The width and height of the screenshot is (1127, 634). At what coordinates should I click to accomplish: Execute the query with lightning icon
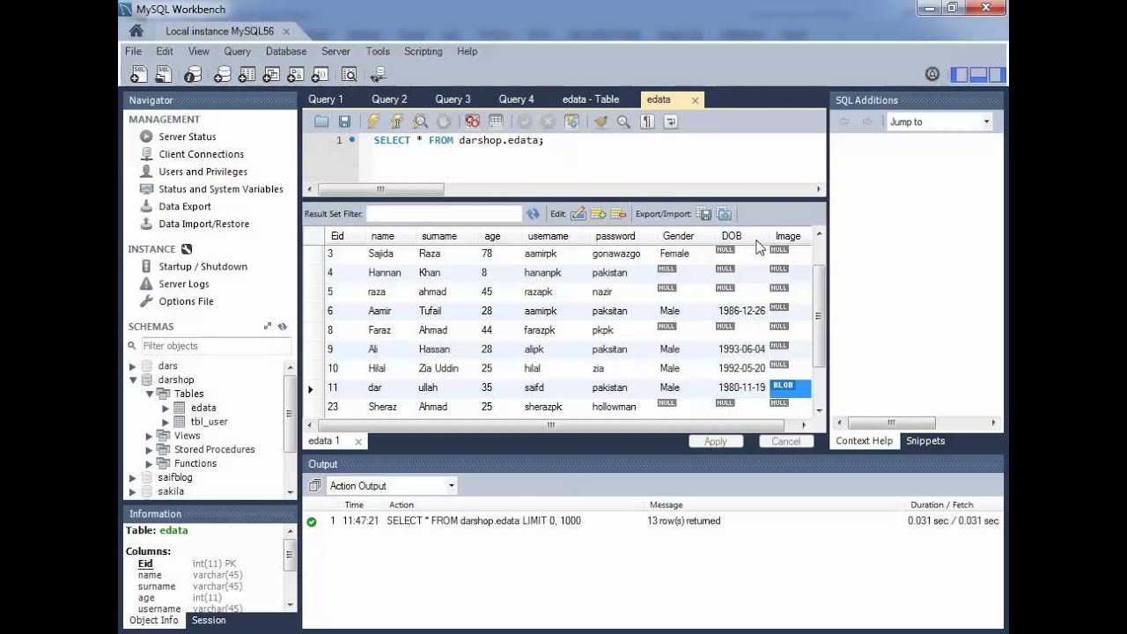(x=373, y=122)
